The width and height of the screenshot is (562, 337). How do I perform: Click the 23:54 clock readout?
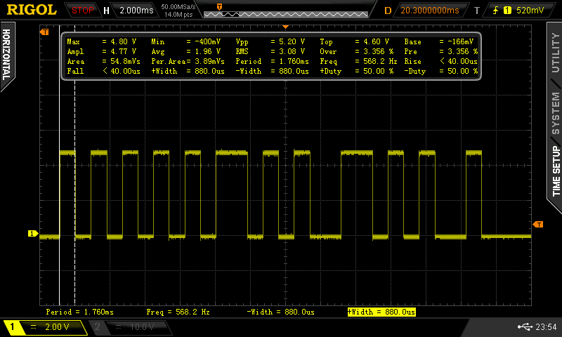(546, 326)
